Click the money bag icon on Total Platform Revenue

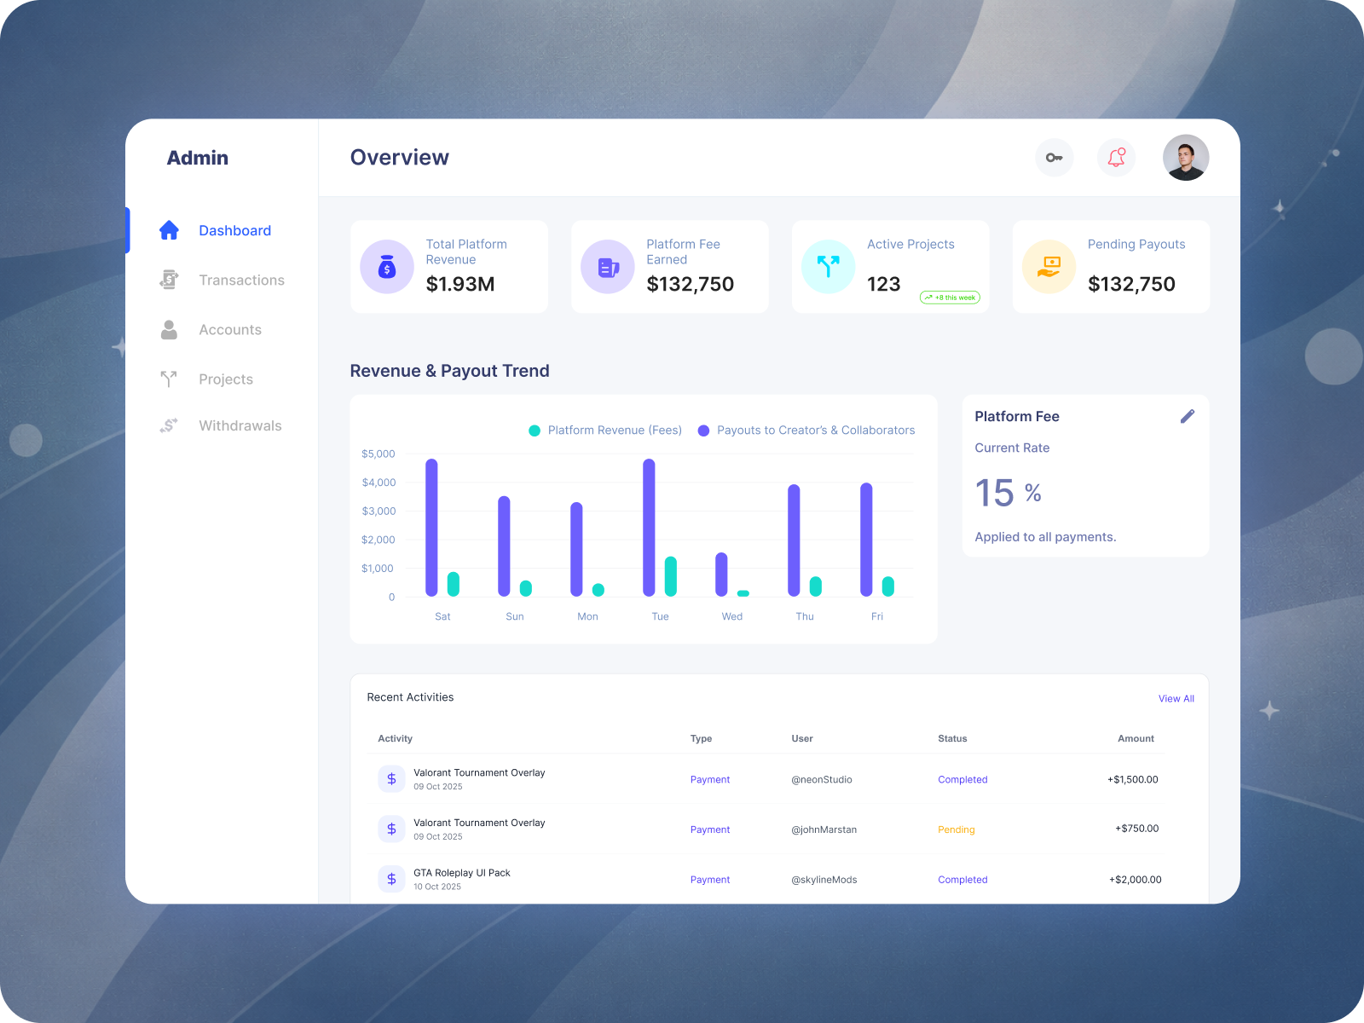[387, 266]
